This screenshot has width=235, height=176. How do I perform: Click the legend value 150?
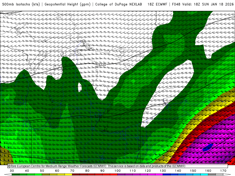[x=193, y=171]
